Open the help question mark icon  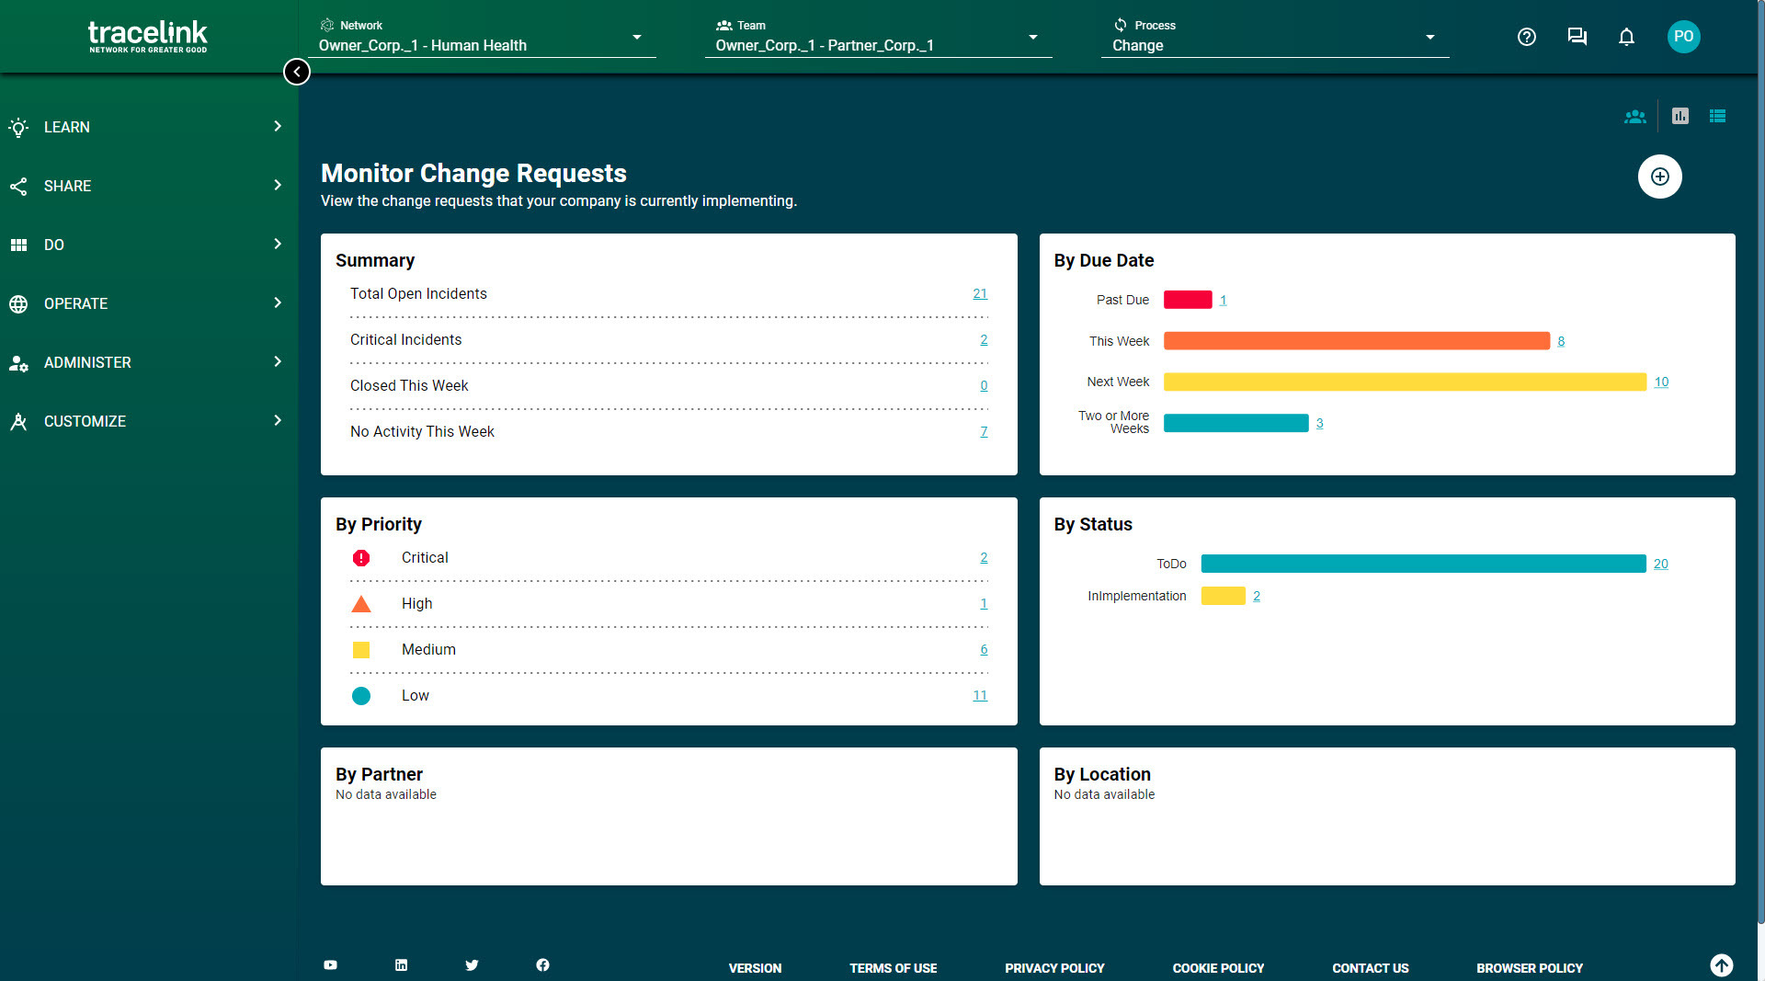click(x=1527, y=37)
